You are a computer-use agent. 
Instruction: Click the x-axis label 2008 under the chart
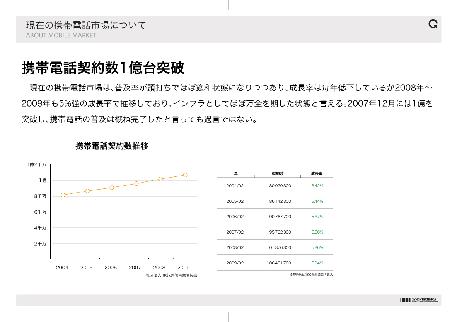159,268
